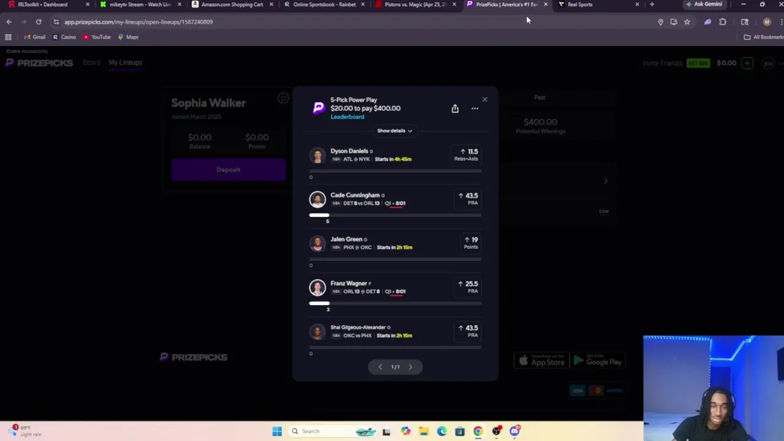Click Dyson Daniels' empty progress bar

(395, 171)
